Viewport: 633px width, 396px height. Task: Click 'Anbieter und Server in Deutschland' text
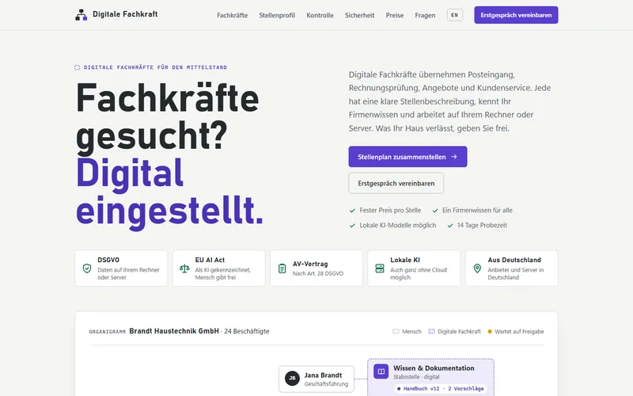(516, 273)
